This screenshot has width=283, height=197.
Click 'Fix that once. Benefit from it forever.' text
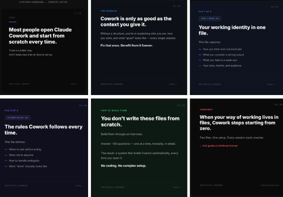click(126, 45)
